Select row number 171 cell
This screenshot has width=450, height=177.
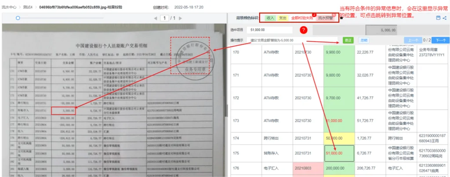(247, 75)
